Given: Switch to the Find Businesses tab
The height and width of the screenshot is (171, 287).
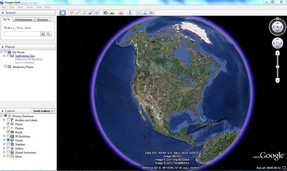Looking at the screenshot, I should [x=24, y=20].
